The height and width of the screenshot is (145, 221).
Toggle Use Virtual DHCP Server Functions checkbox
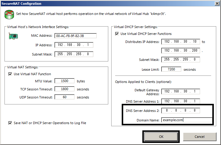(117, 34)
